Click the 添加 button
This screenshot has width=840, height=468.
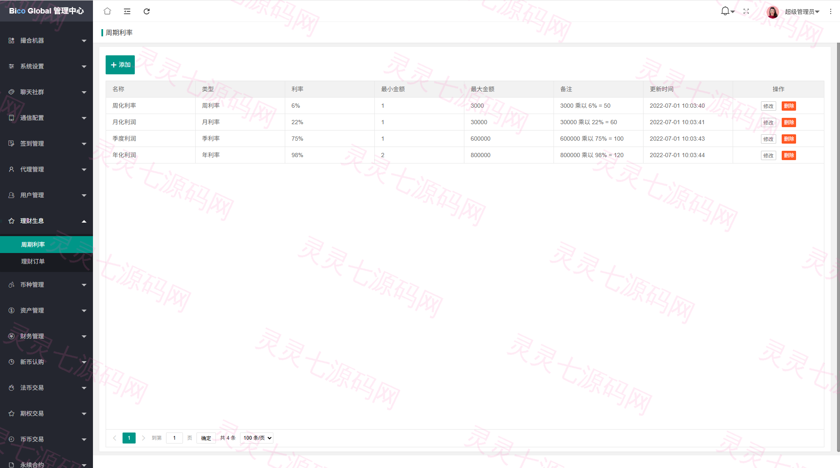pos(120,65)
